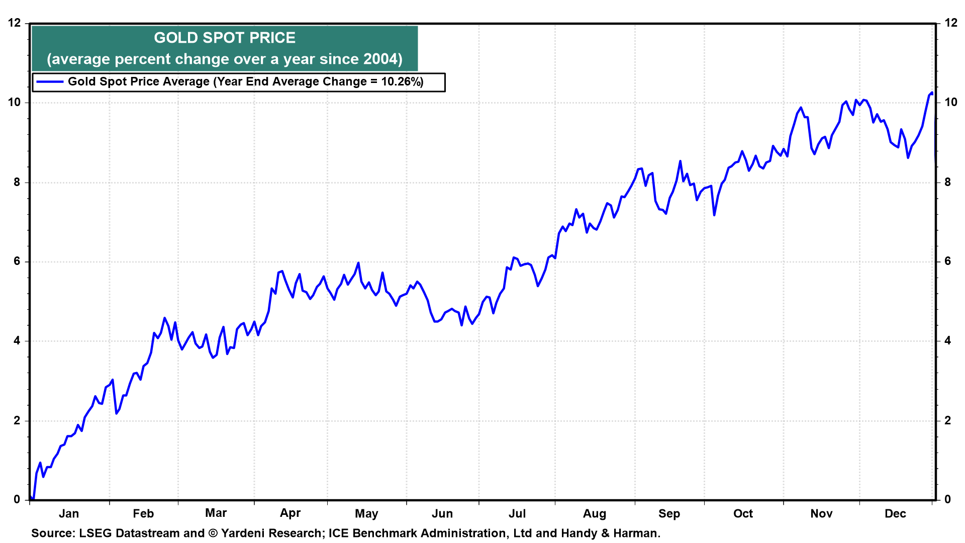
Task: Click the Nov month label
Action: 821,513
